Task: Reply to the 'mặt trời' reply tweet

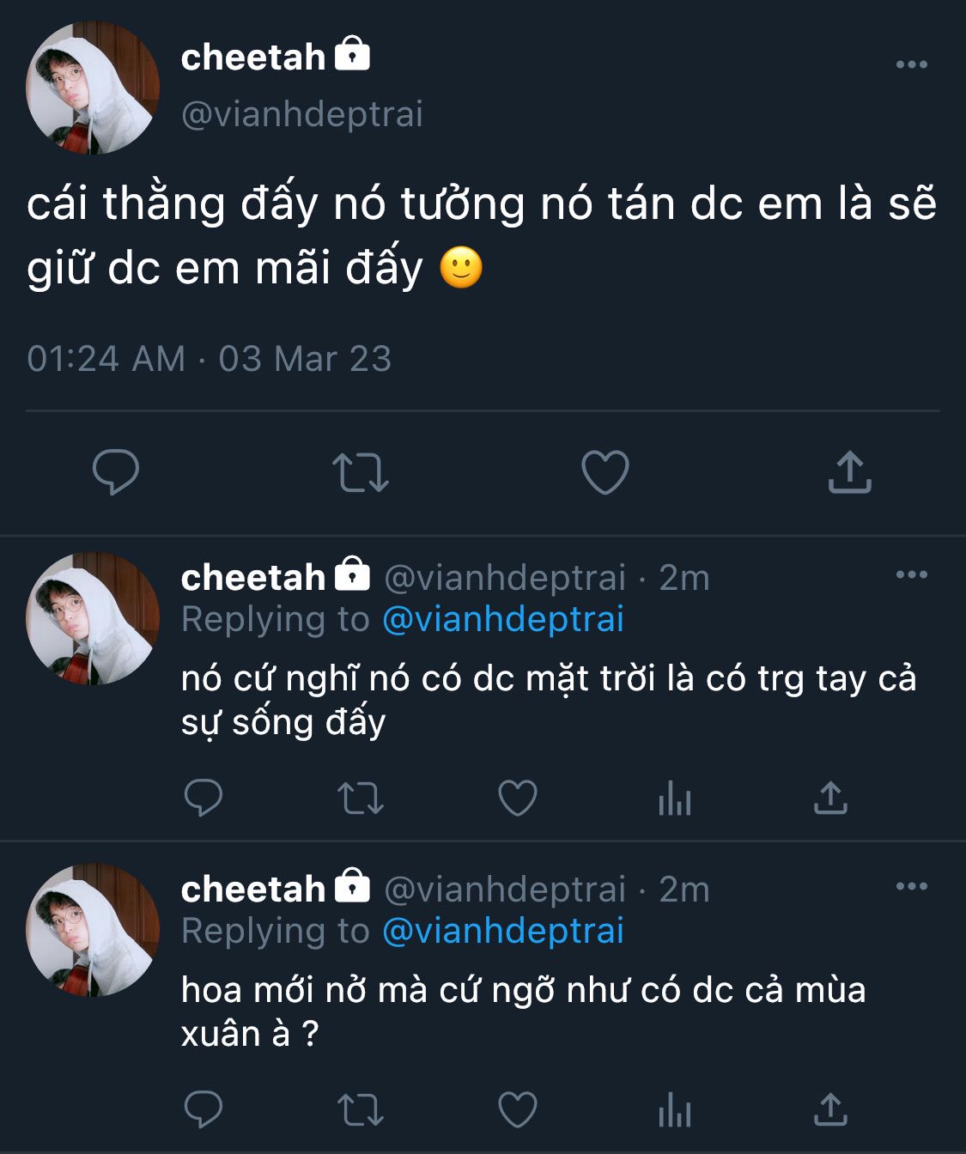Action: pyautogui.click(x=204, y=798)
